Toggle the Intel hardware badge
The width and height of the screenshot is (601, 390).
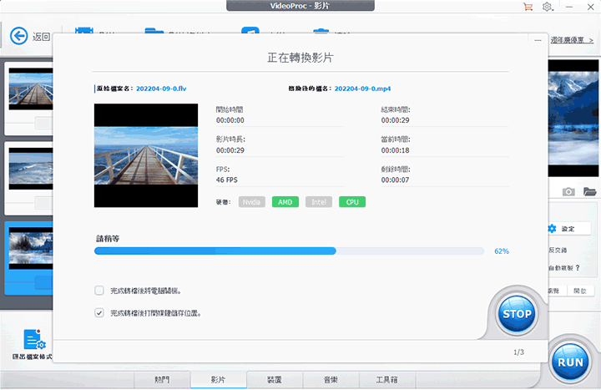pyautogui.click(x=319, y=202)
